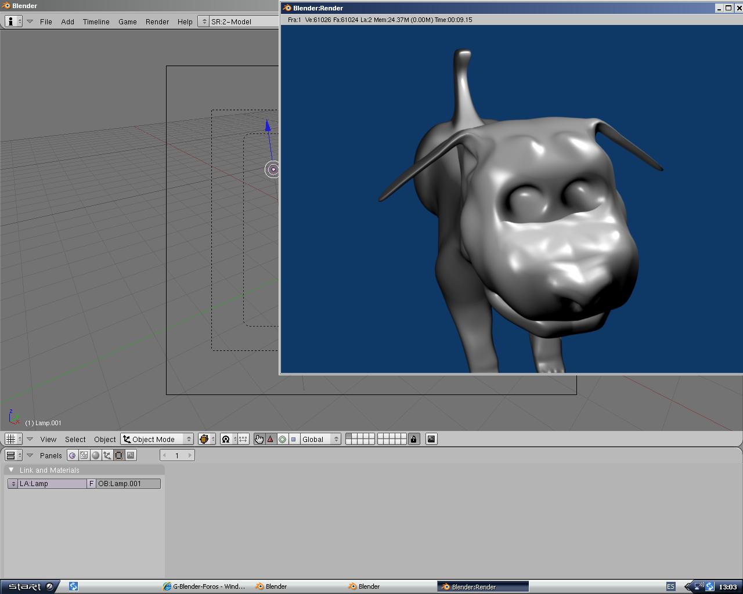Click the render preview icon in 3D header
The width and height of the screenshot is (743, 594).
pos(431,439)
